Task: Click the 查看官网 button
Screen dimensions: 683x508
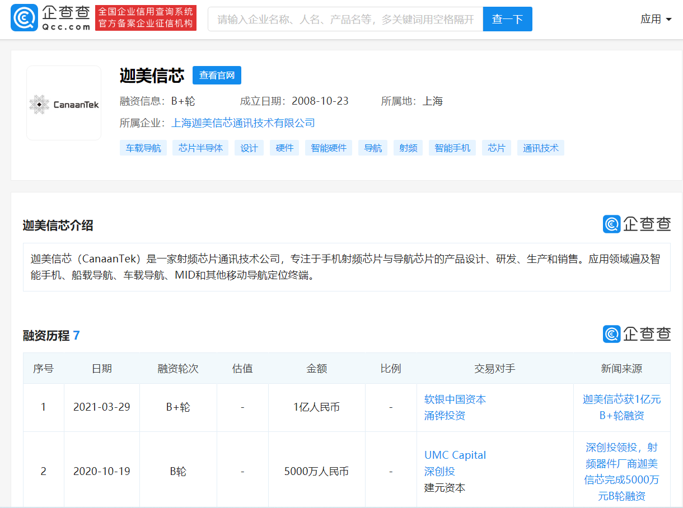Action: (217, 76)
